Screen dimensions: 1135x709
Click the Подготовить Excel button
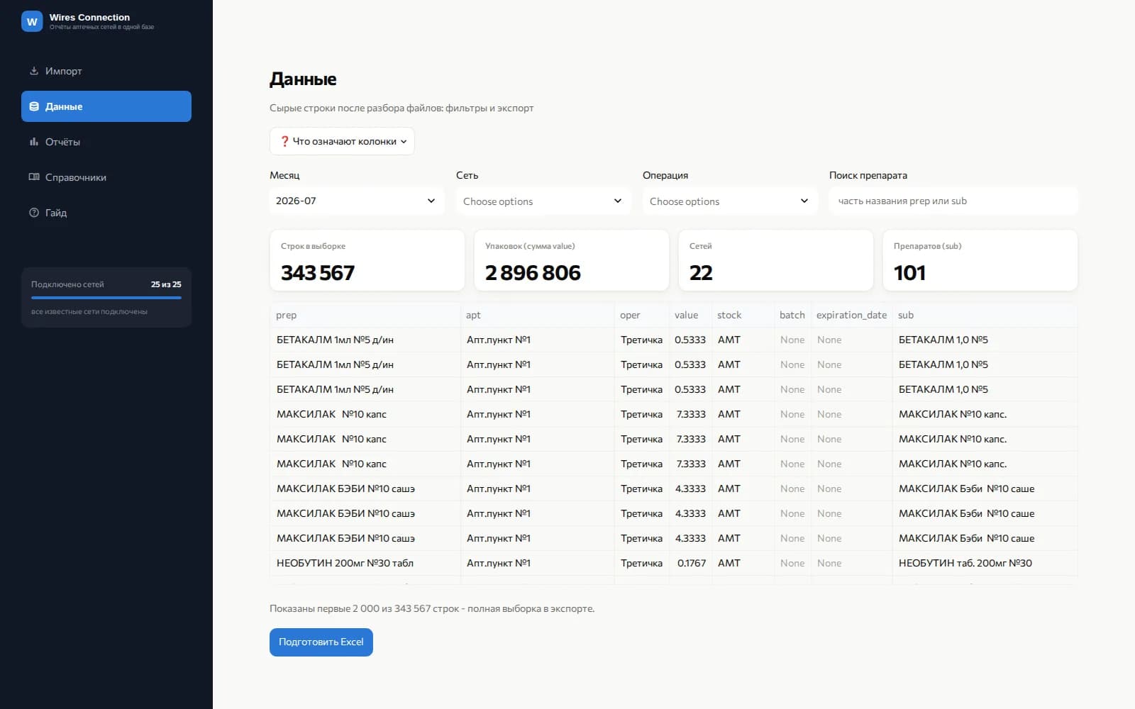tap(321, 642)
